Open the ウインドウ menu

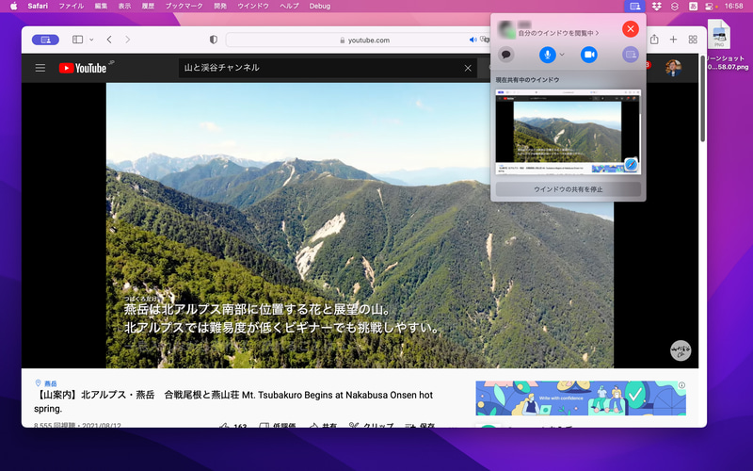click(x=253, y=6)
